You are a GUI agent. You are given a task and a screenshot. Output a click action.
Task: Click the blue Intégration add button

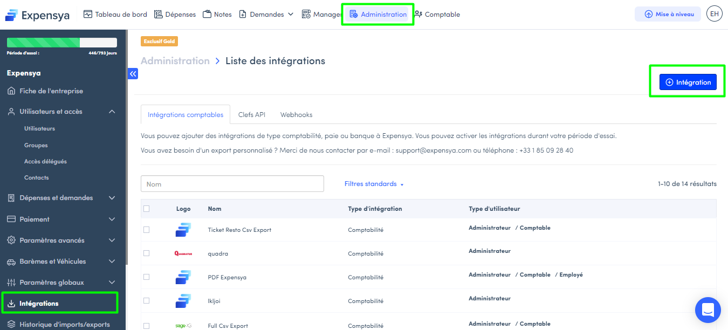click(x=688, y=82)
